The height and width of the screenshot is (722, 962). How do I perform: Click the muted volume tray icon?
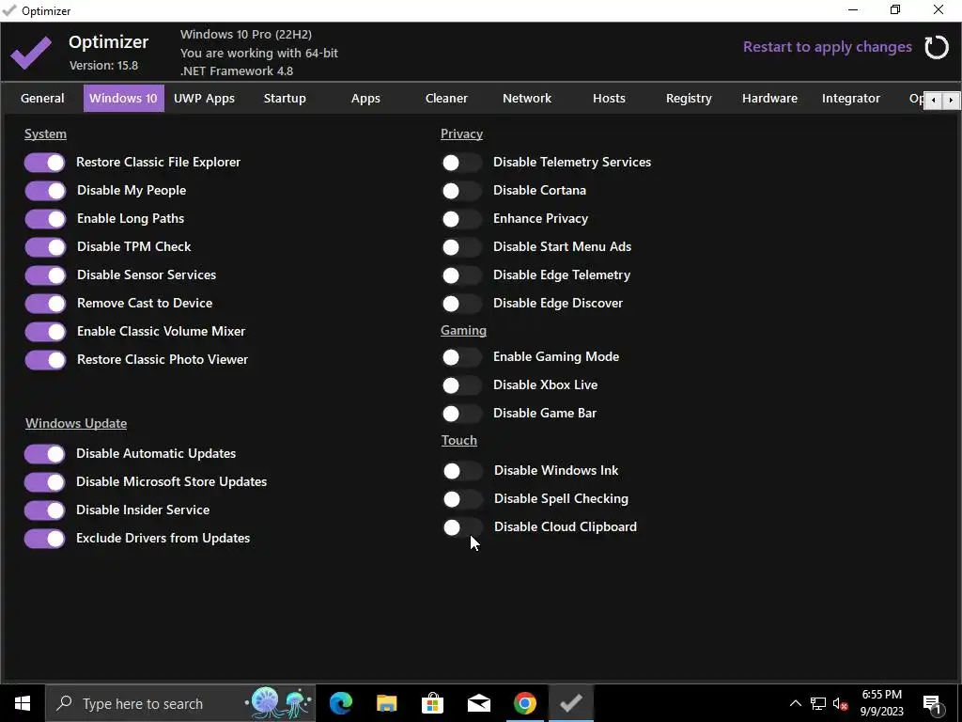click(x=841, y=703)
